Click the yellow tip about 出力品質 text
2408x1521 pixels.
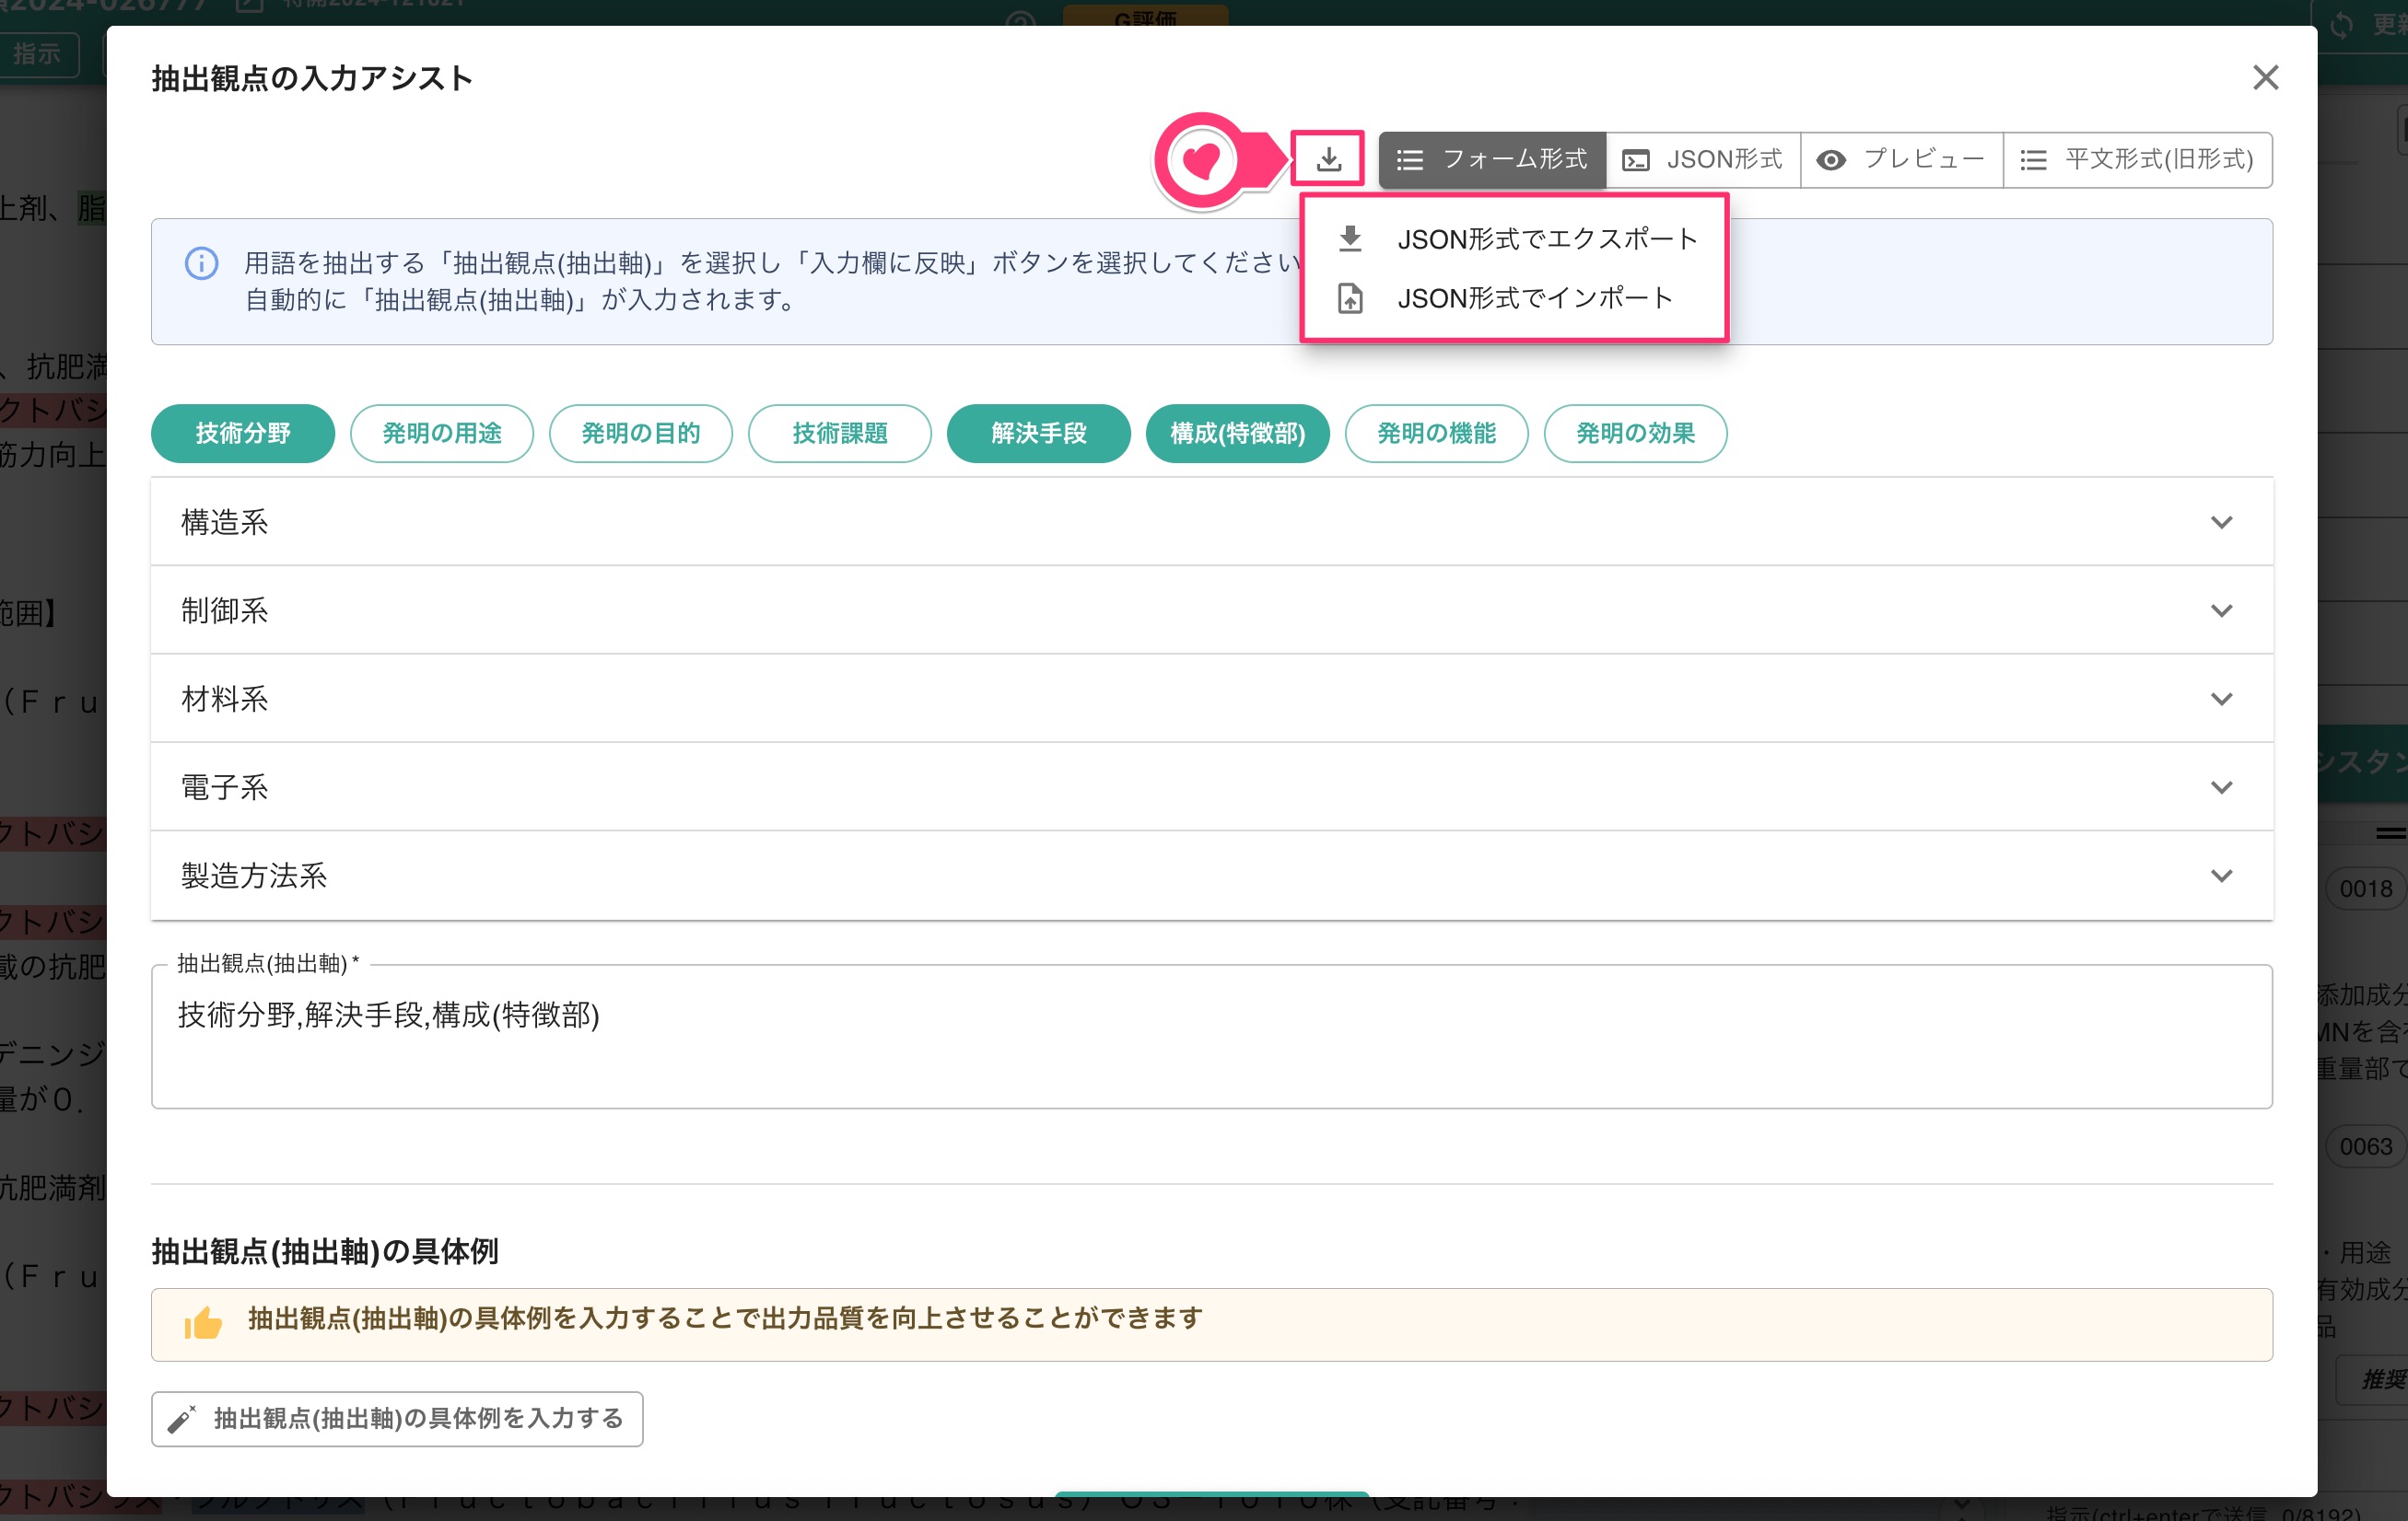[726, 1319]
